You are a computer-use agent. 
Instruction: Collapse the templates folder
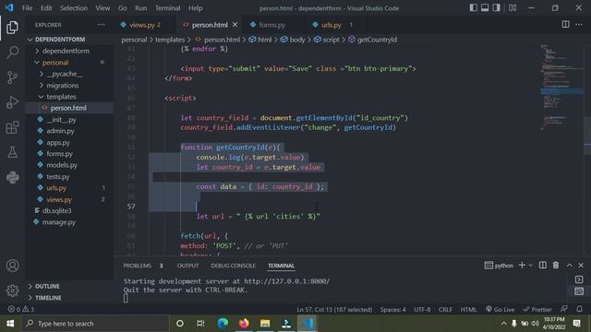[62, 97]
